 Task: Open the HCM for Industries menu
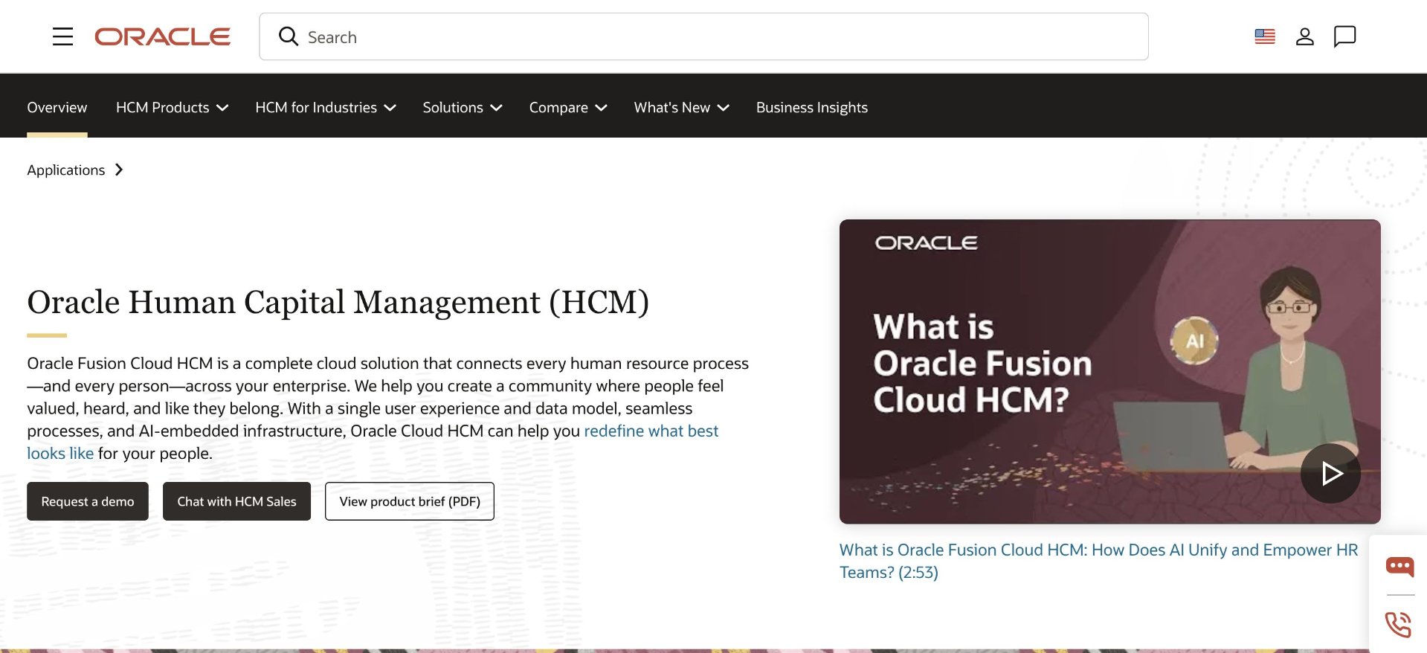[x=325, y=107]
